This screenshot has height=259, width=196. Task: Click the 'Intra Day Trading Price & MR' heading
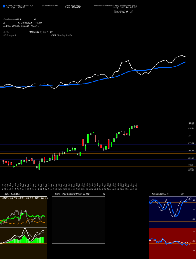coord(72,194)
